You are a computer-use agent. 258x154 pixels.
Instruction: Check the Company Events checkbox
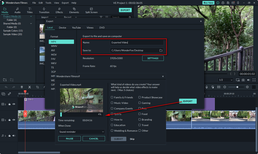pyautogui.click(x=112, y=108)
